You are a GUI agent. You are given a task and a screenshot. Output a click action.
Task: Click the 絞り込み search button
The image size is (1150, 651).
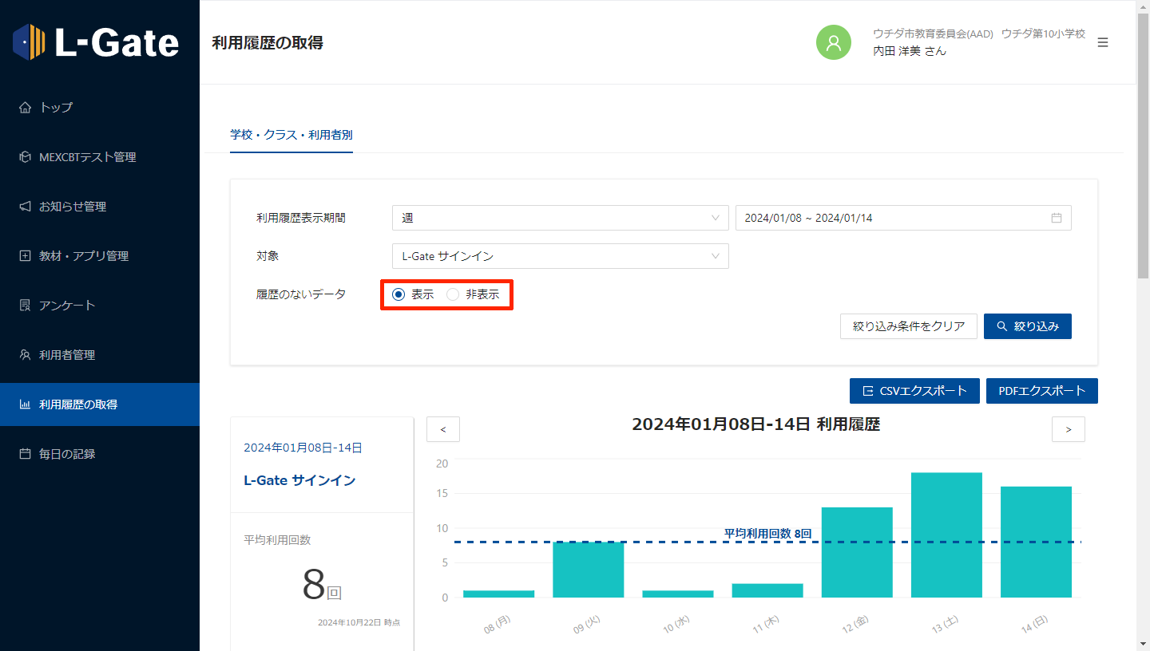1027,326
